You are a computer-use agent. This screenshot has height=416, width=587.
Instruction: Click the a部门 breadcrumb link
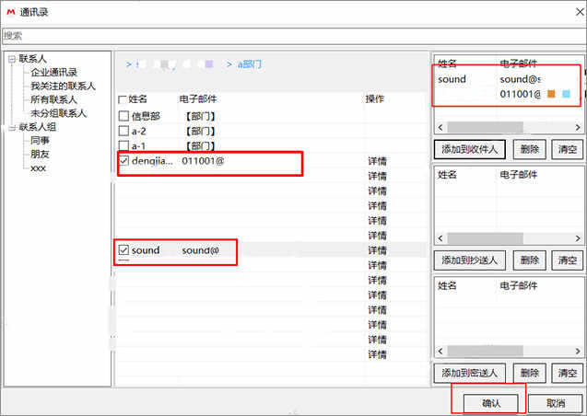[250, 64]
